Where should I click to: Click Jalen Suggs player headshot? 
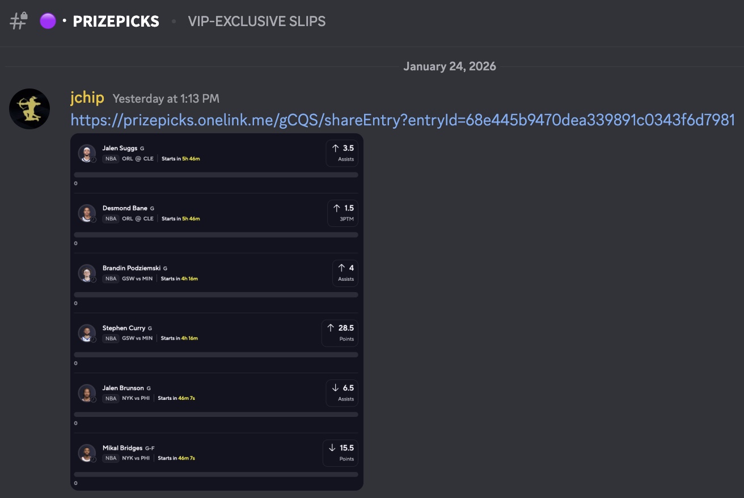(87, 153)
